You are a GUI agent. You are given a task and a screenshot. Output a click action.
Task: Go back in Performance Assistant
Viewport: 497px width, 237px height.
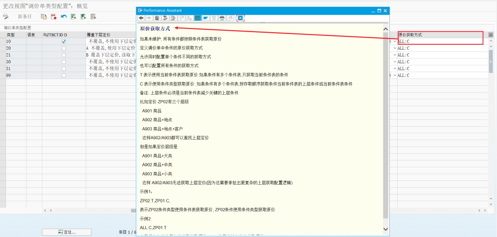point(141,18)
